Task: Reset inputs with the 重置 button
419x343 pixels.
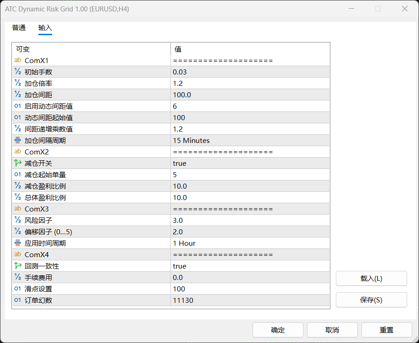Action: [387, 330]
